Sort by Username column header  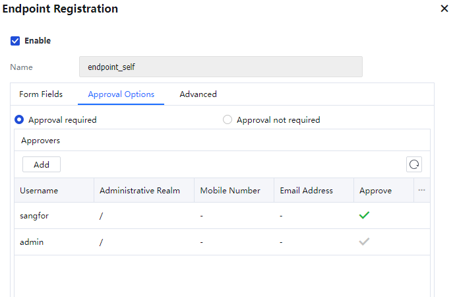coord(39,191)
